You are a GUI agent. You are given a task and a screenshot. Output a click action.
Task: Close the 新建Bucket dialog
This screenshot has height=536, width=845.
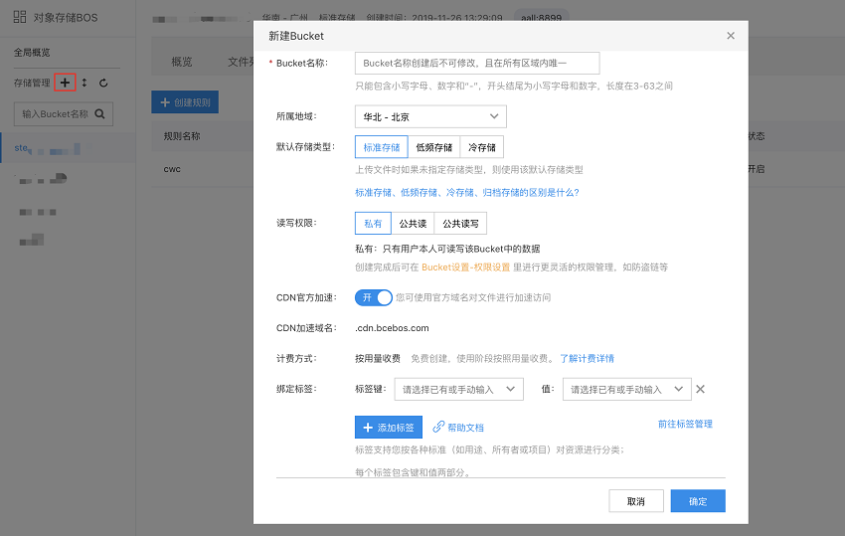pyautogui.click(x=731, y=36)
